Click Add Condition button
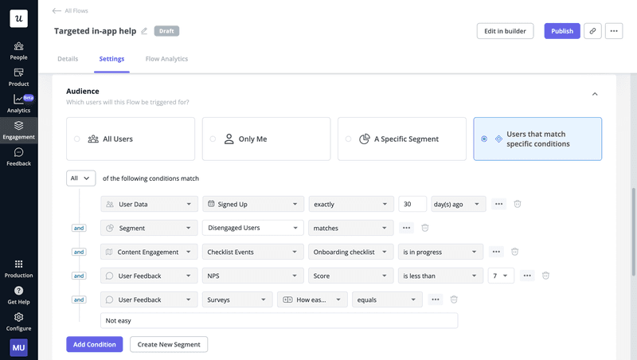 94,344
